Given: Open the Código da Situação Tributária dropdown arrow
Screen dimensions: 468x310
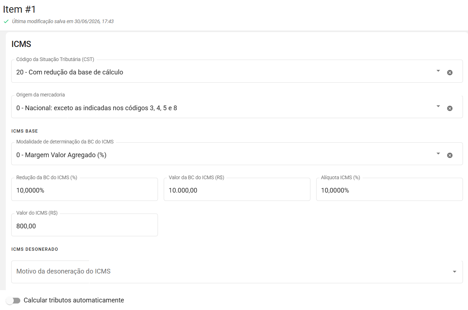Looking at the screenshot, I should 438,71.
